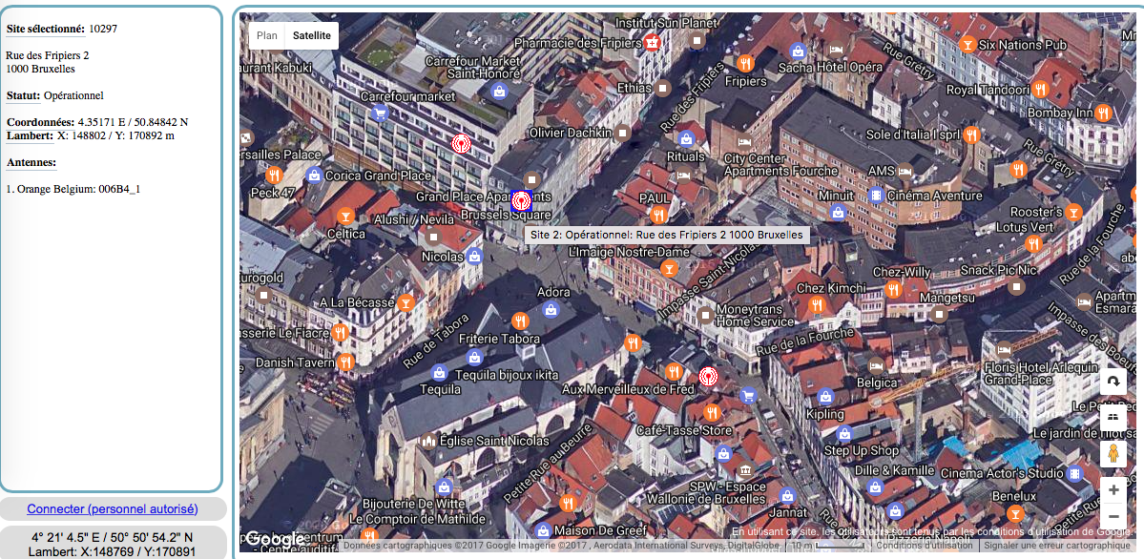Click the Royal Tandoori restaurant icon
1144x559 pixels.
(1040, 89)
